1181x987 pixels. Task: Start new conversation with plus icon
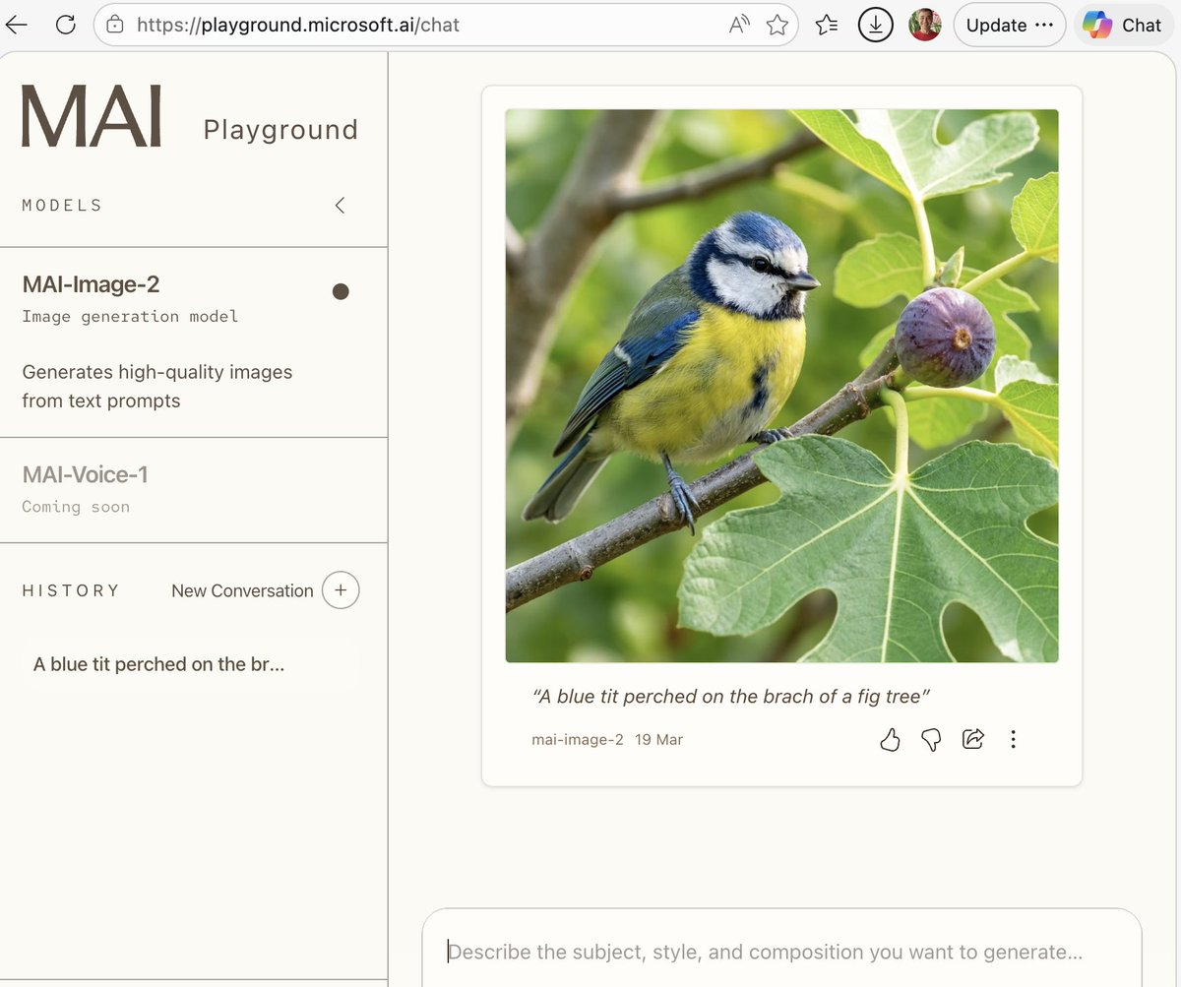(341, 590)
